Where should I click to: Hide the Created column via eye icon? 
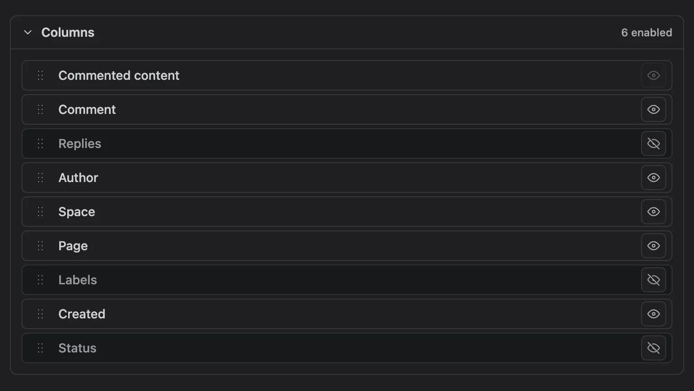(x=653, y=314)
